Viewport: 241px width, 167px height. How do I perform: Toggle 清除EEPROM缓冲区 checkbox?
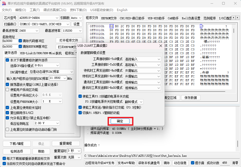click(20, 47)
